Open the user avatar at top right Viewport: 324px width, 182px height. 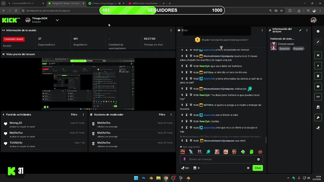[314, 20]
